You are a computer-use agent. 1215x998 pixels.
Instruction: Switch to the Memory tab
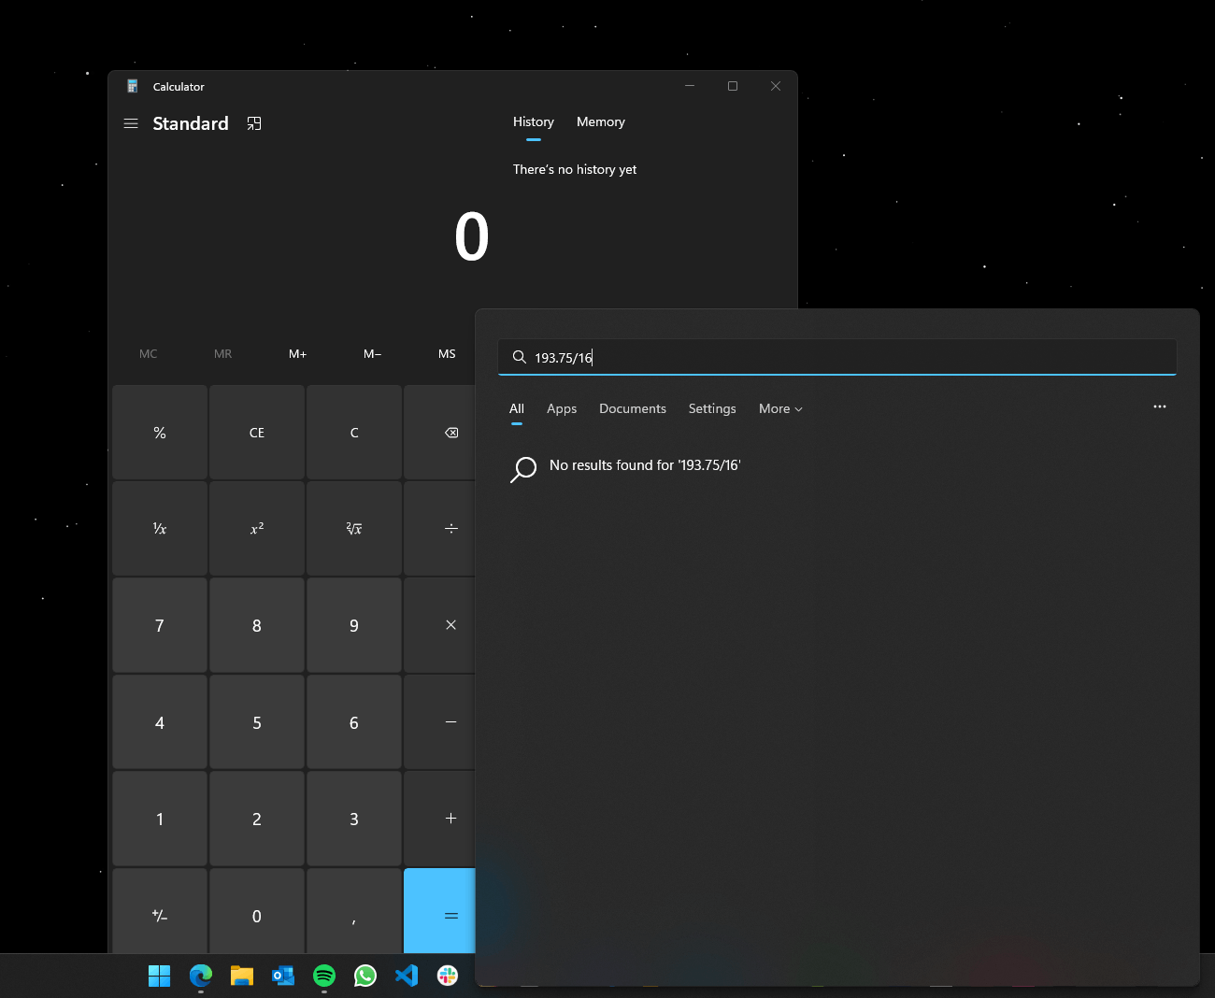click(x=600, y=122)
